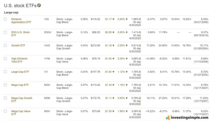
Task: Click the up arrow next to $1.30
Action: (113, 85)
